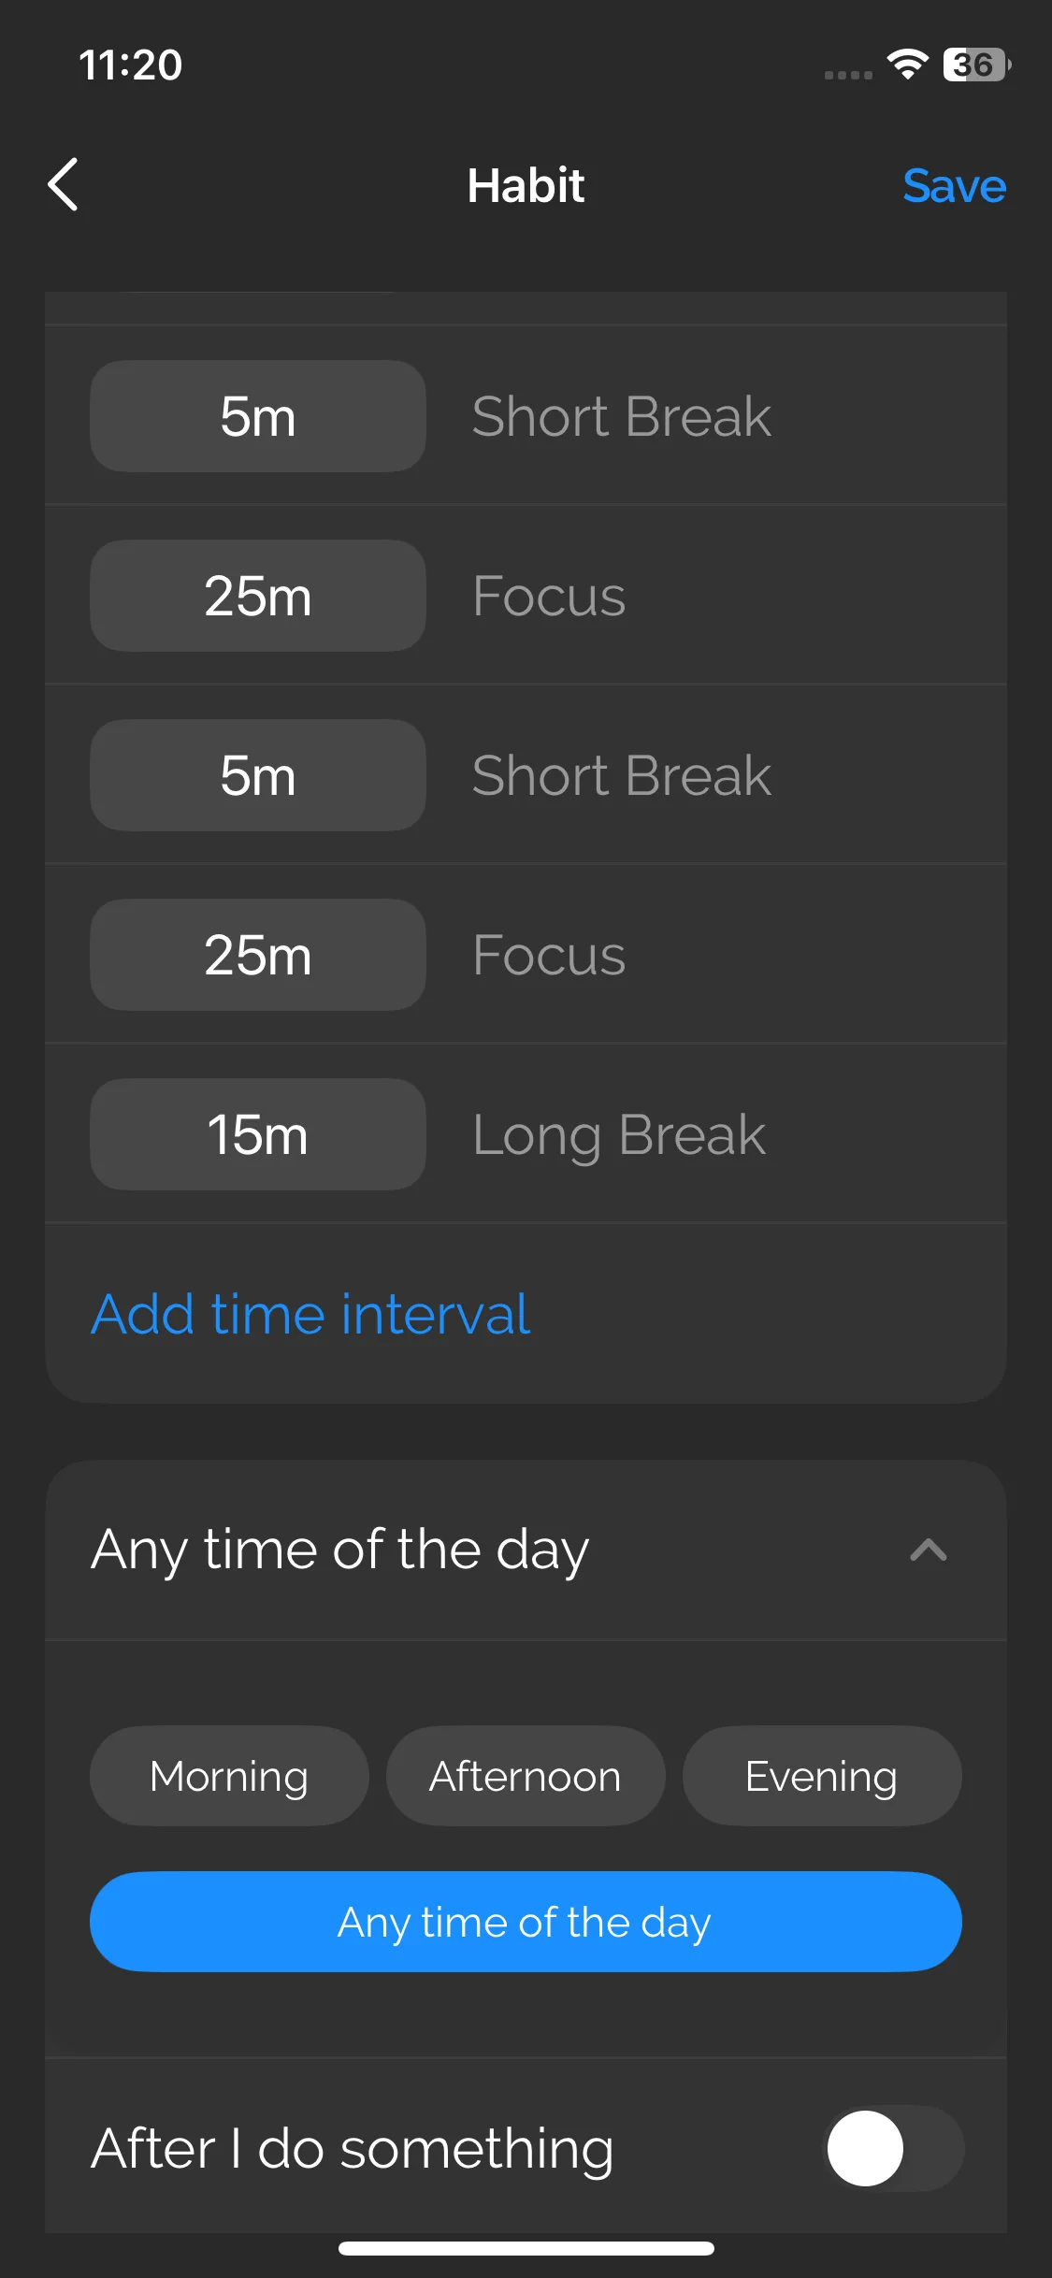Viewport: 1052px width, 2278px height.
Task: Tap the cellular signal dots
Action: pyautogui.click(x=848, y=75)
